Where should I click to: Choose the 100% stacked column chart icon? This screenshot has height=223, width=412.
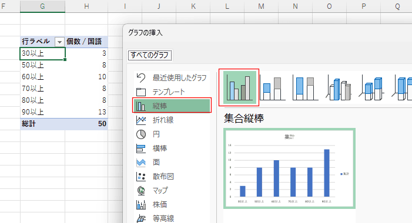pos(305,87)
